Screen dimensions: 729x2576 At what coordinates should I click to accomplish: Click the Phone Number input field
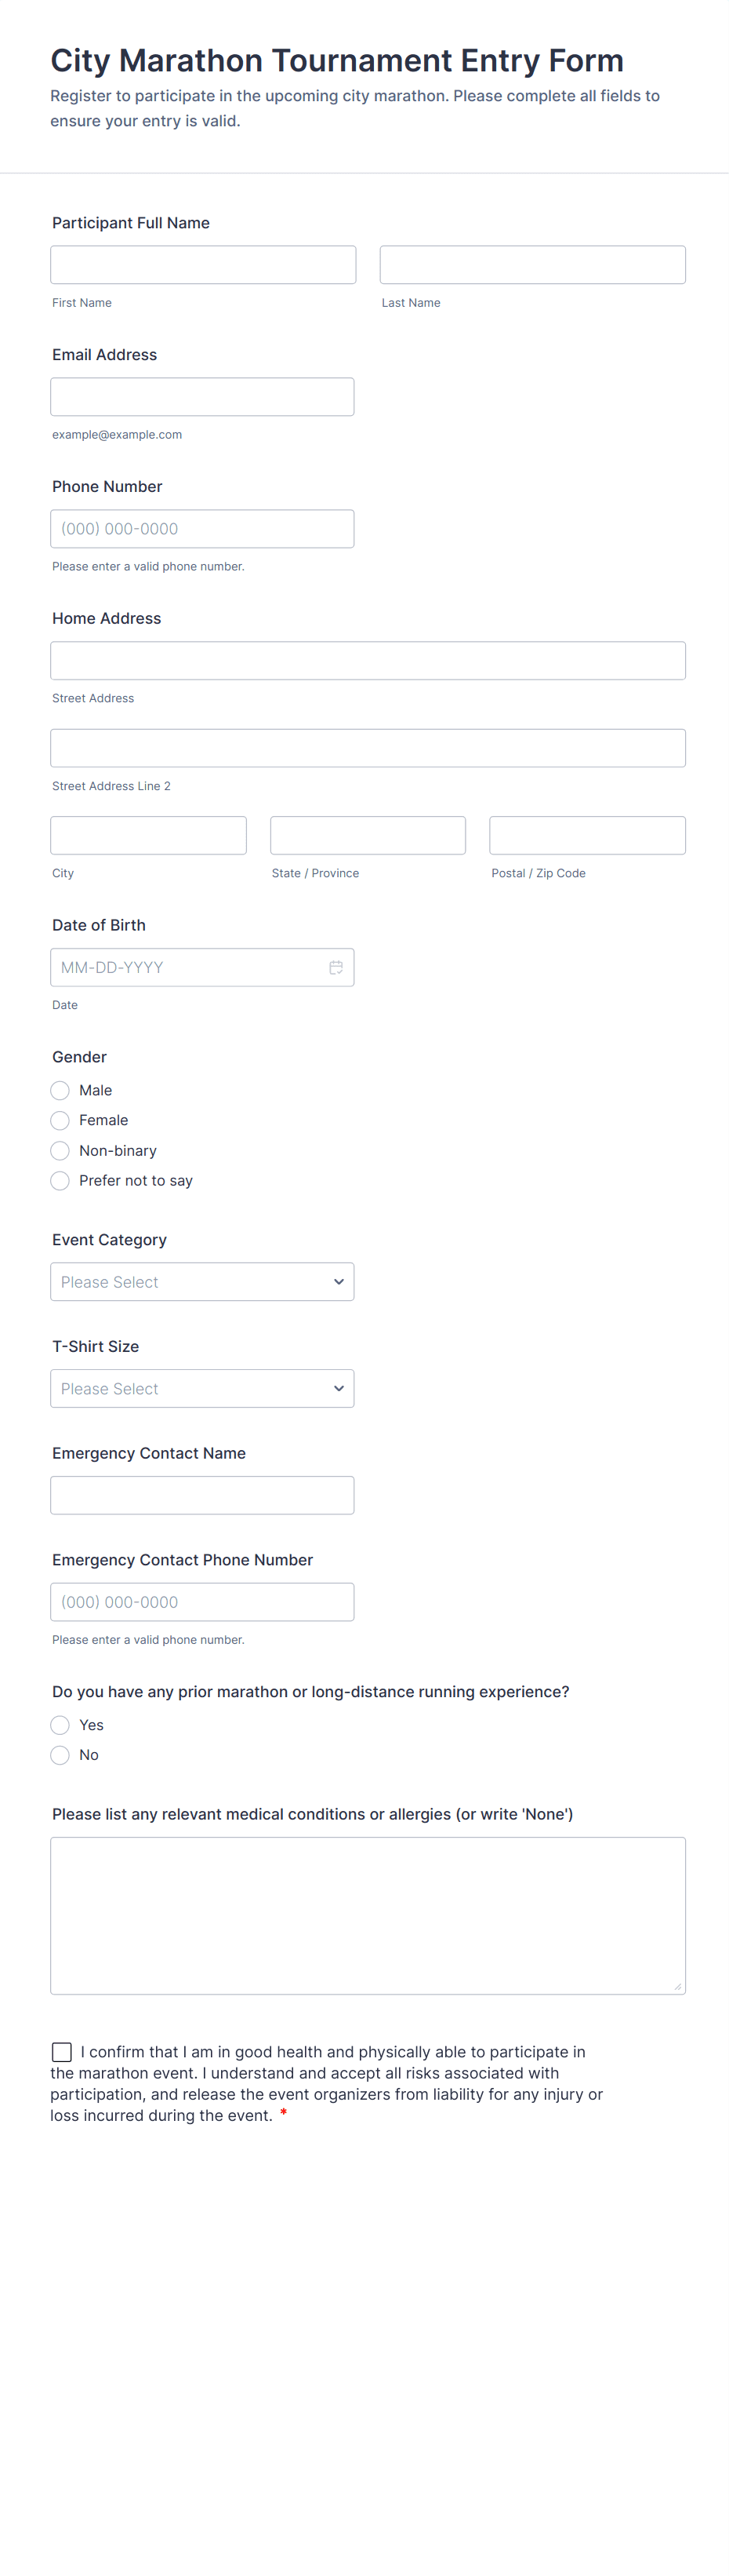[201, 529]
